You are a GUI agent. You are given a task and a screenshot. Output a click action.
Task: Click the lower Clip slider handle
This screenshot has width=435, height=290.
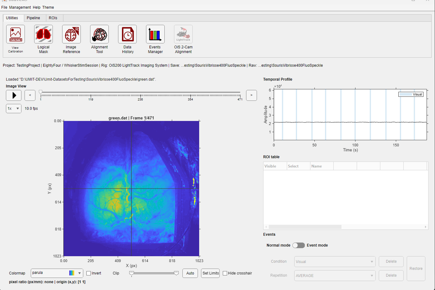(x=131, y=273)
